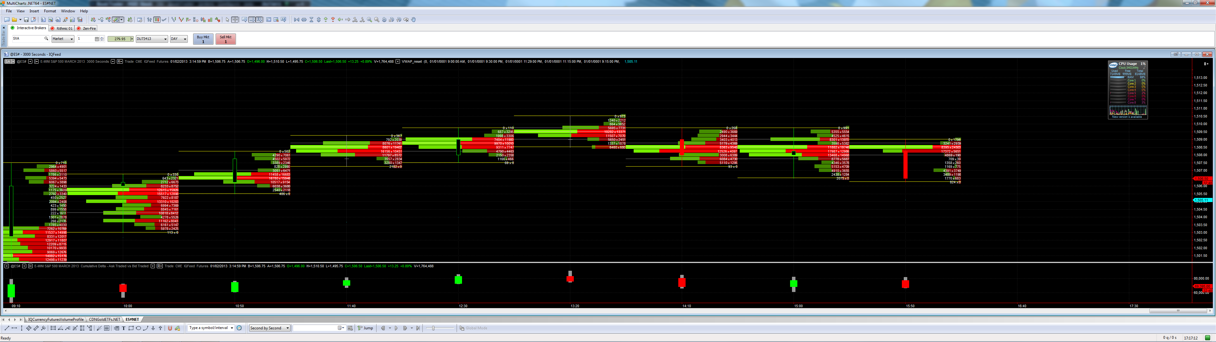Expand the Market order type dropdown
The width and height of the screenshot is (1216, 342).
[72, 39]
